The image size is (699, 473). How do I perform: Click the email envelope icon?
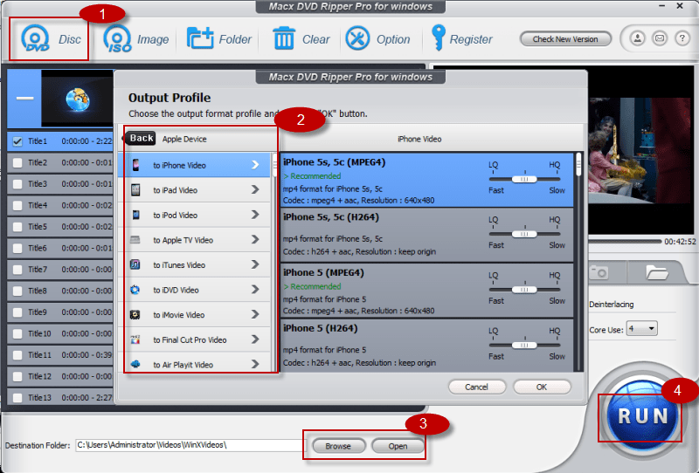coord(660,38)
